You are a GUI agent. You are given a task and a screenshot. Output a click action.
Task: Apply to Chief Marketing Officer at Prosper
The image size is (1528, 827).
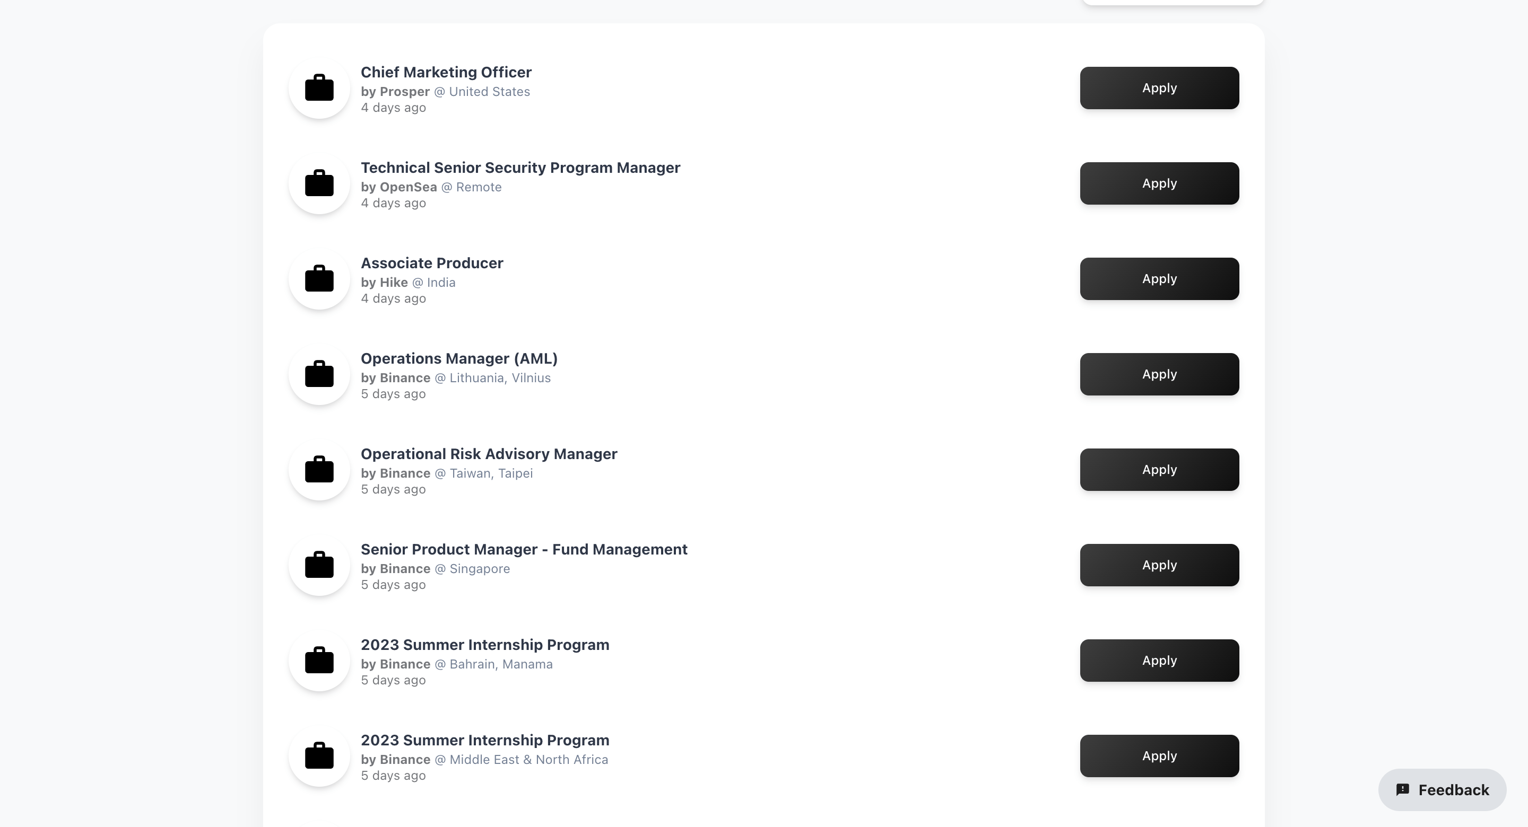(1159, 89)
